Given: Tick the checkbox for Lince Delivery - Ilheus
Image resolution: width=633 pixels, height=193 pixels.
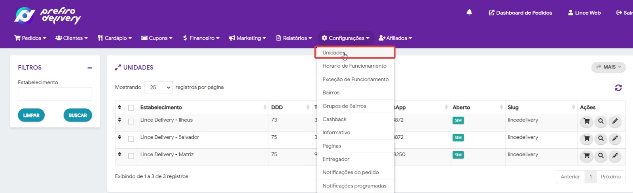Looking at the screenshot, I should click(131, 121).
